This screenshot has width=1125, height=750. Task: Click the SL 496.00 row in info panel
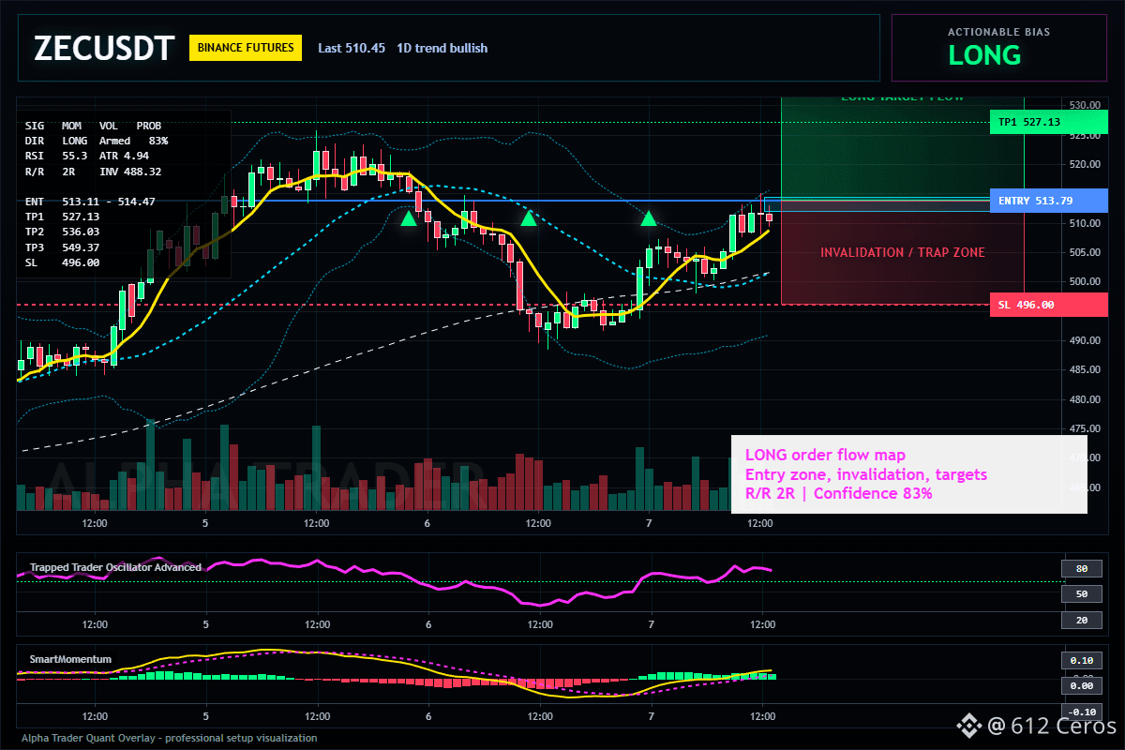62,262
